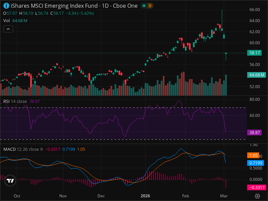
Task: Collapse the indicator legend with the caret button
Action: (x=8, y=29)
